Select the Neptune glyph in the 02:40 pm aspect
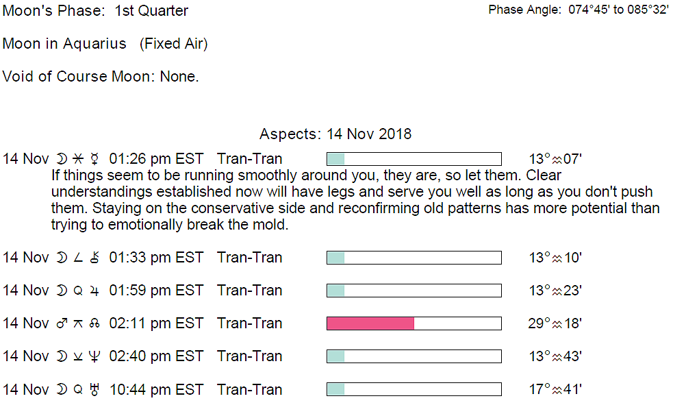 95,357
